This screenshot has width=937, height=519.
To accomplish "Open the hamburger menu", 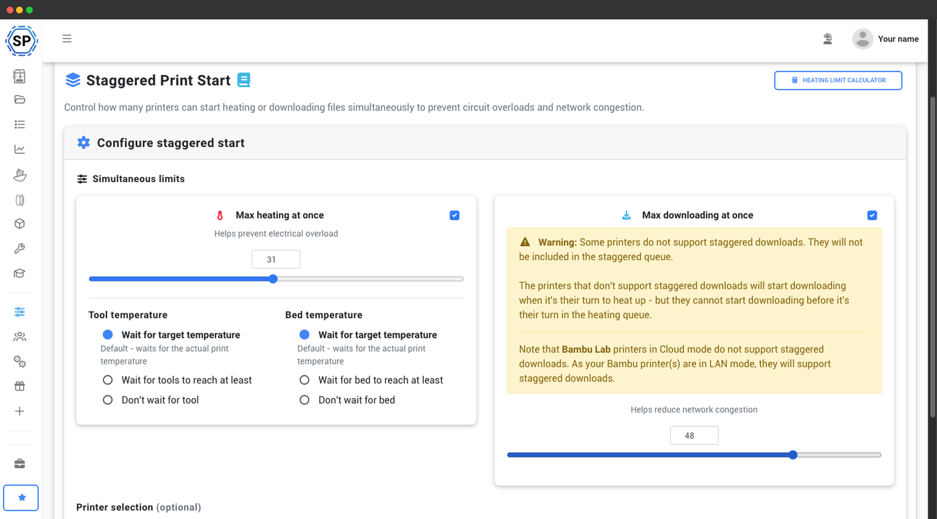I will 67,39.
